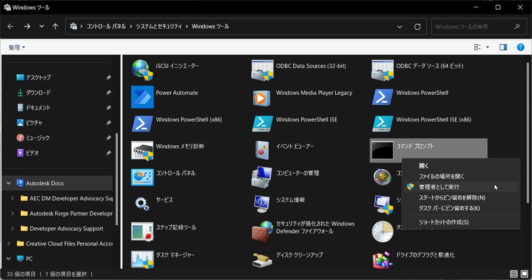Switch to details view in status bar

[x=514, y=274]
